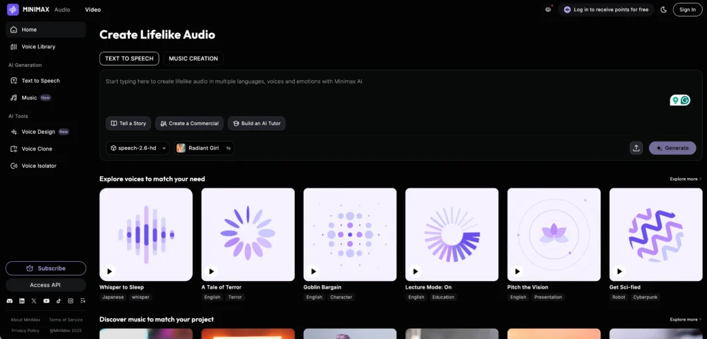This screenshot has height=339, width=707.
Task: Toggle dark mode with the moon icon
Action: click(x=664, y=10)
